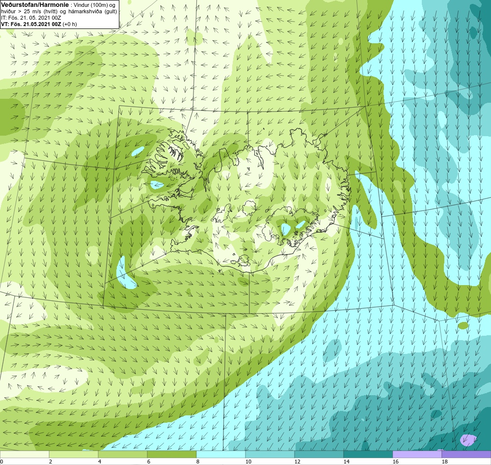This screenshot has height=465, width=491.
Task: Click the legend label "14"
Action: tap(346, 462)
